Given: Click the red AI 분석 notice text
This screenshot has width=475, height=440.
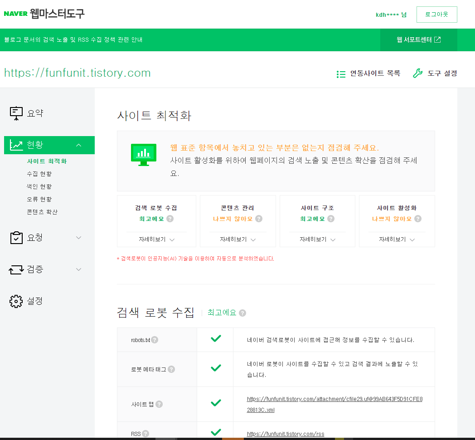Looking at the screenshot, I should [195, 259].
